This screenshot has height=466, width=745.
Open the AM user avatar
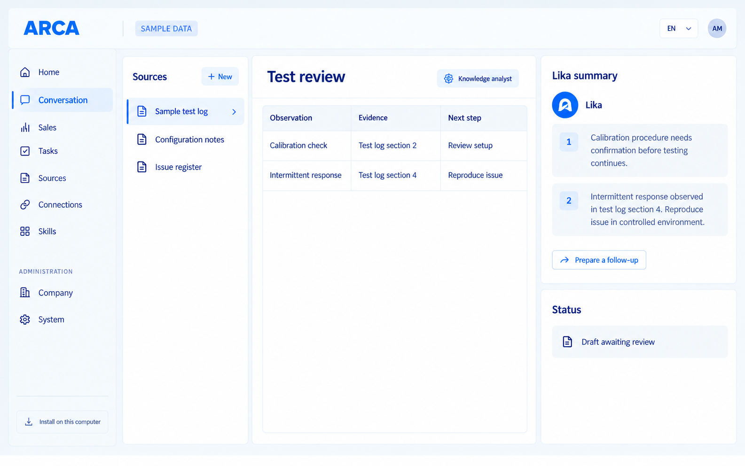click(717, 28)
